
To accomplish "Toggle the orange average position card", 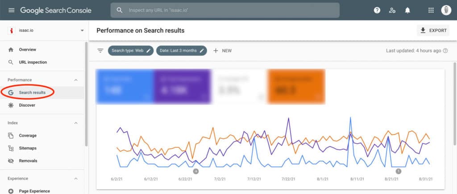I will [x=296, y=86].
